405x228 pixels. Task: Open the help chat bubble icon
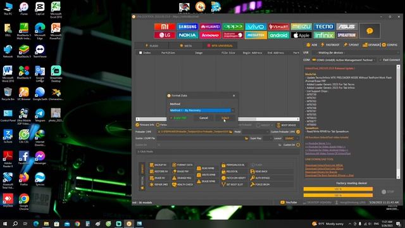(x=370, y=31)
